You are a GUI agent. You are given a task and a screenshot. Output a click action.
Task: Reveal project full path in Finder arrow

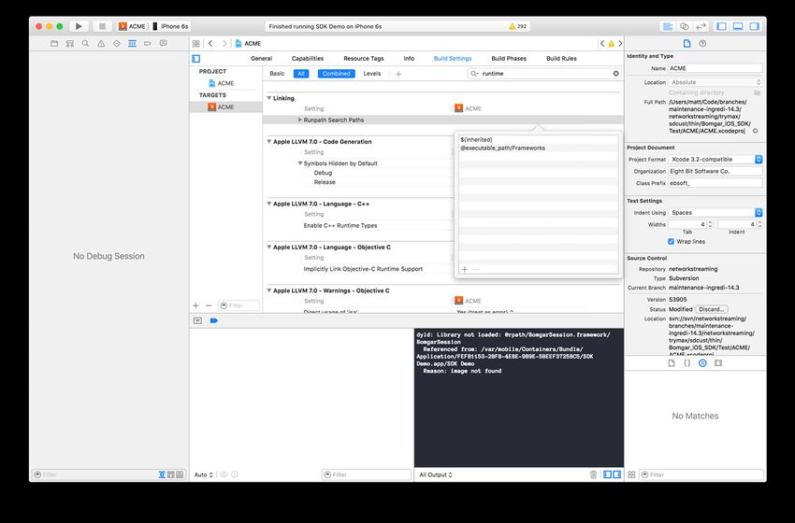[756, 131]
